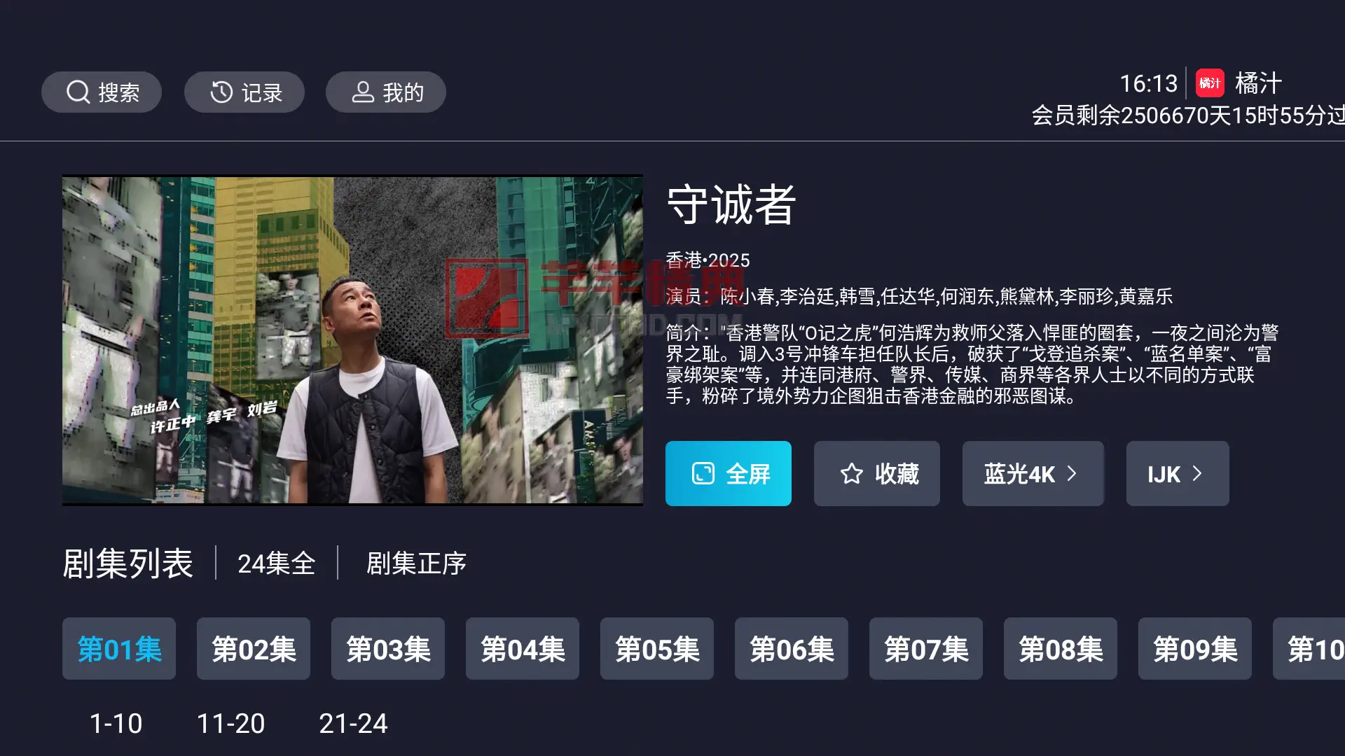Click the fullscreen expand icon
The width and height of the screenshot is (1345, 756).
click(x=703, y=473)
